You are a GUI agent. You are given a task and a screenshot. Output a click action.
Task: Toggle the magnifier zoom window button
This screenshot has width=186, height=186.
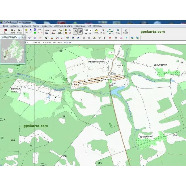pyautogui.click(x=75, y=31)
